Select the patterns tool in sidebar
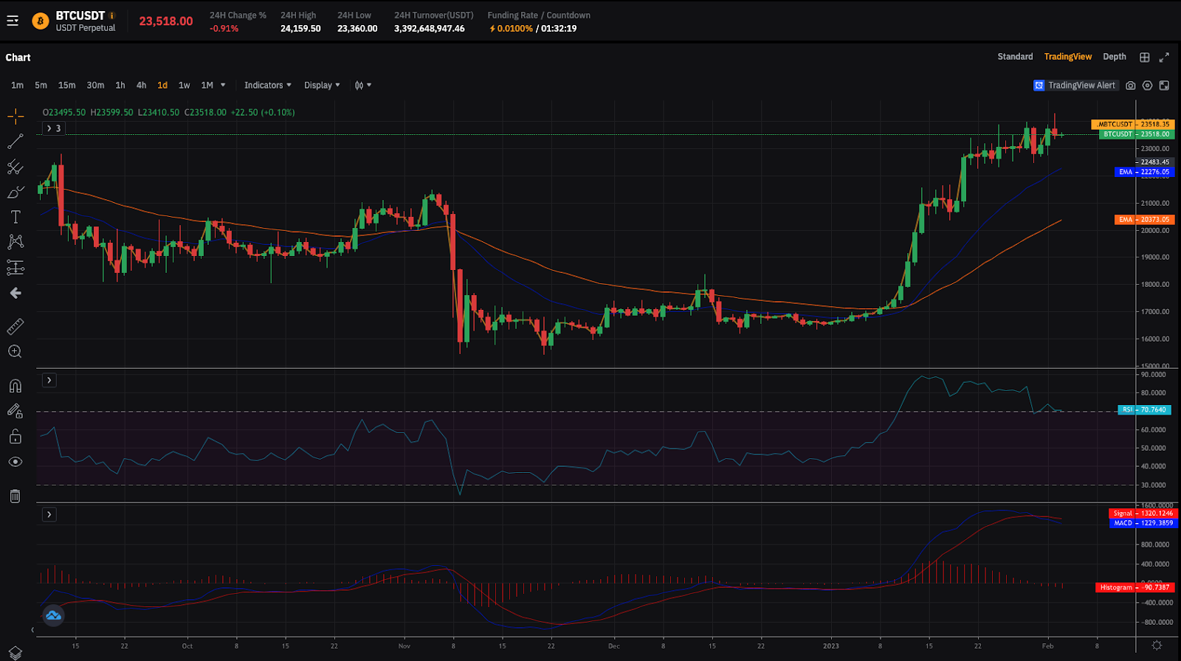1181x661 pixels. tap(16, 242)
